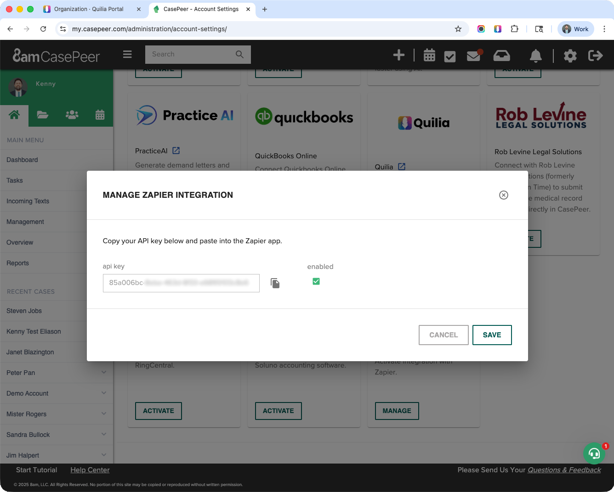Reload the page
Image resolution: width=614 pixels, height=492 pixels.
click(x=43, y=29)
